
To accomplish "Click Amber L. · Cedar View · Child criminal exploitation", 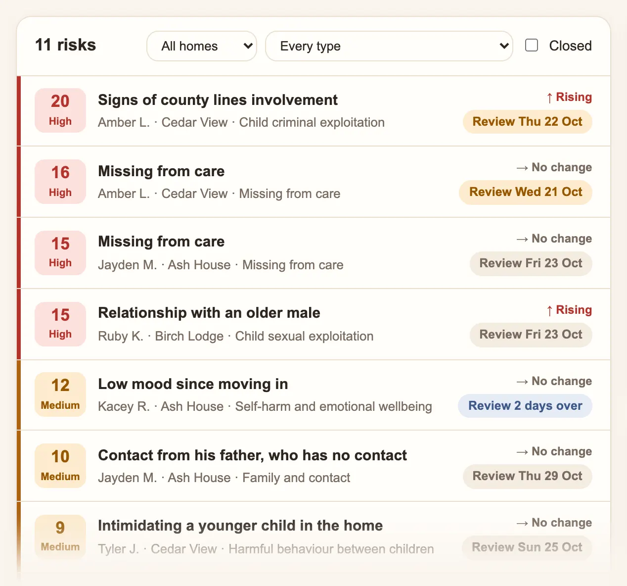I will pos(241,122).
